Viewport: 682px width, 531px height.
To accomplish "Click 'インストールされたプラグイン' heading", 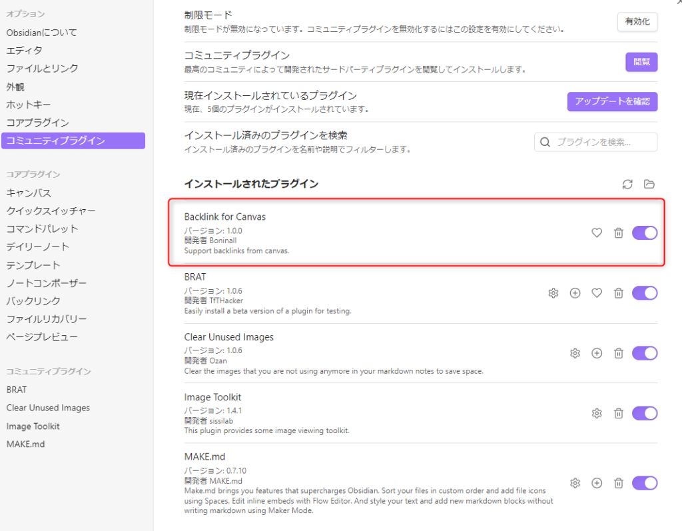I will coord(251,184).
